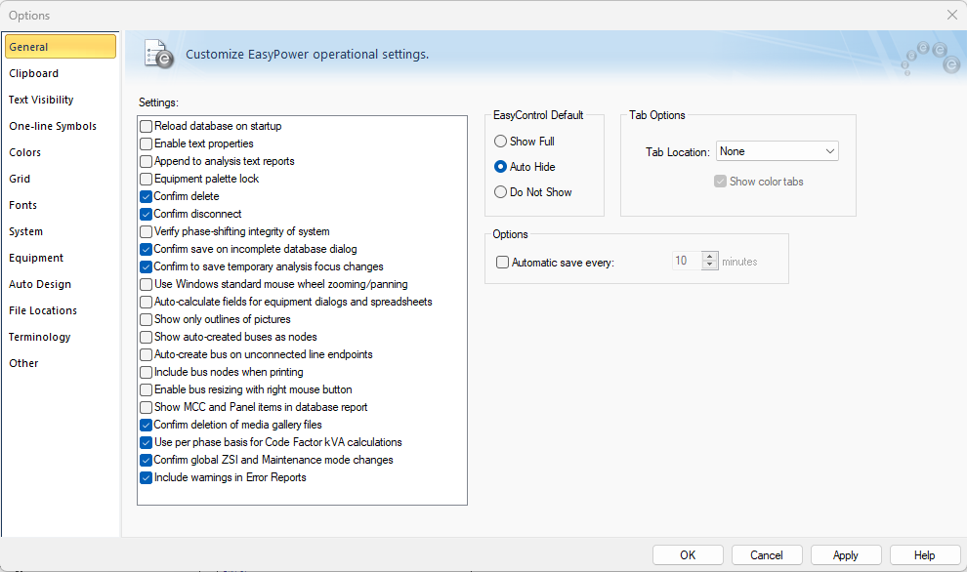Toggle the Show color tabs checkbox

(x=720, y=182)
